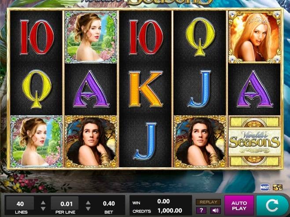290x217 pixels.
Task: Click the 0.40 total bet display
Action: point(109,203)
